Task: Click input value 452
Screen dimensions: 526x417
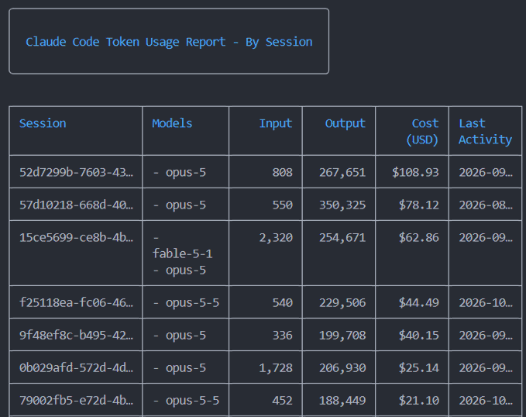Action: [283, 400]
